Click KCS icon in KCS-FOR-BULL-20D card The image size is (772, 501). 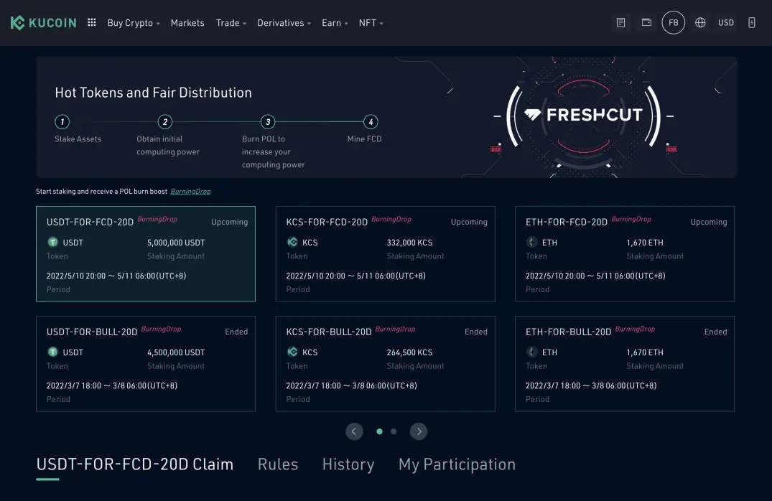(292, 352)
